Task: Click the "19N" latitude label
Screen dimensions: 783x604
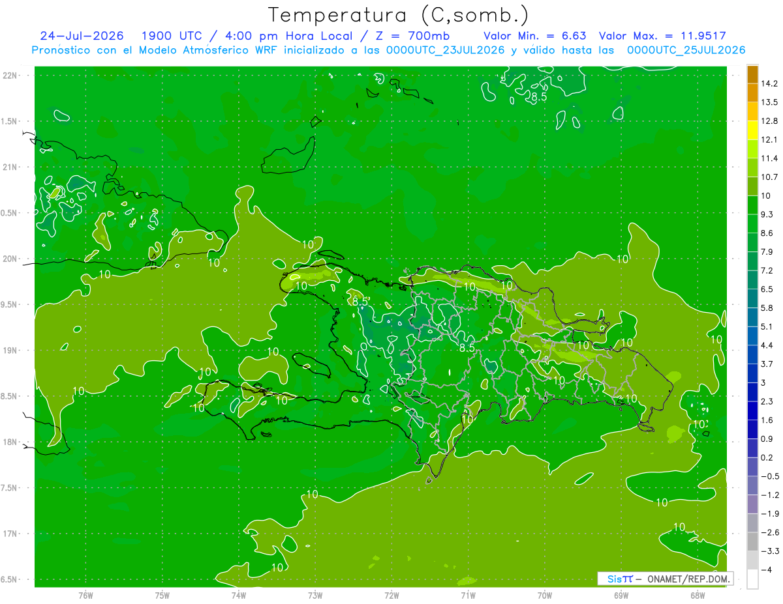Action: point(10,351)
